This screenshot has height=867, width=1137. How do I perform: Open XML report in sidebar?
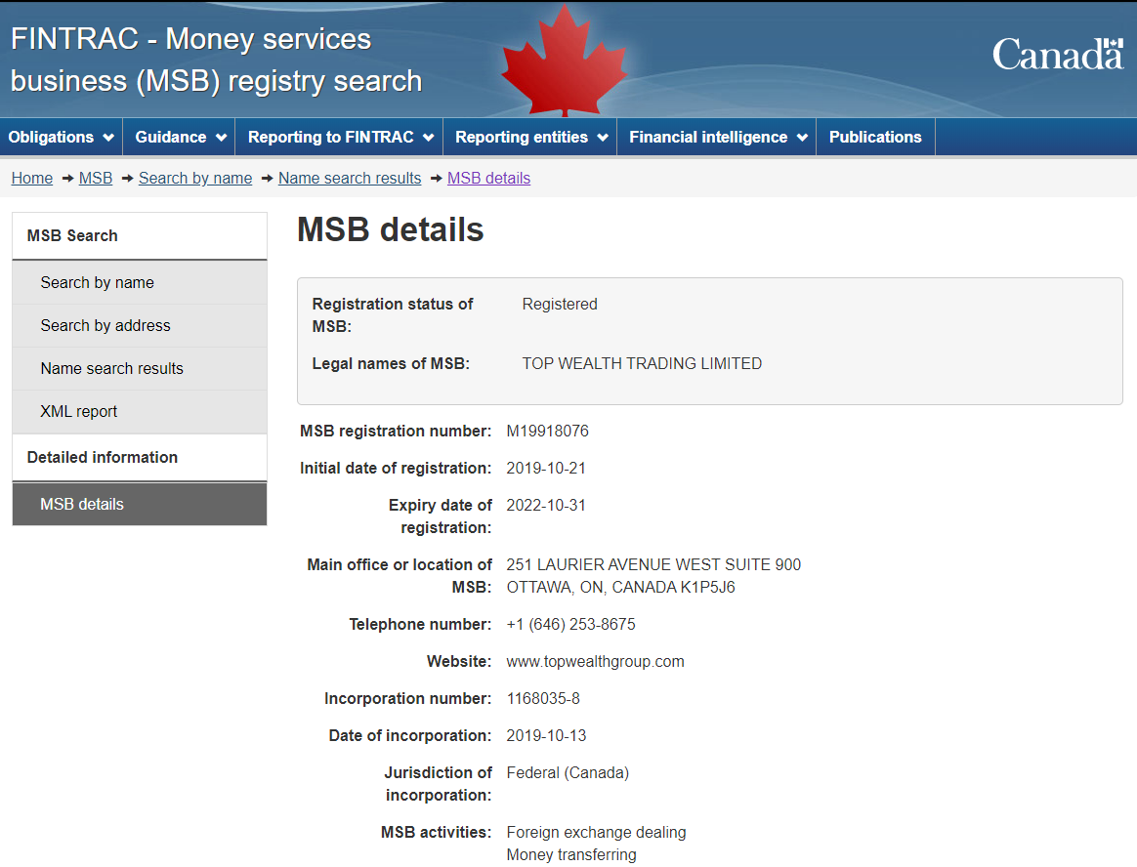[140, 412]
